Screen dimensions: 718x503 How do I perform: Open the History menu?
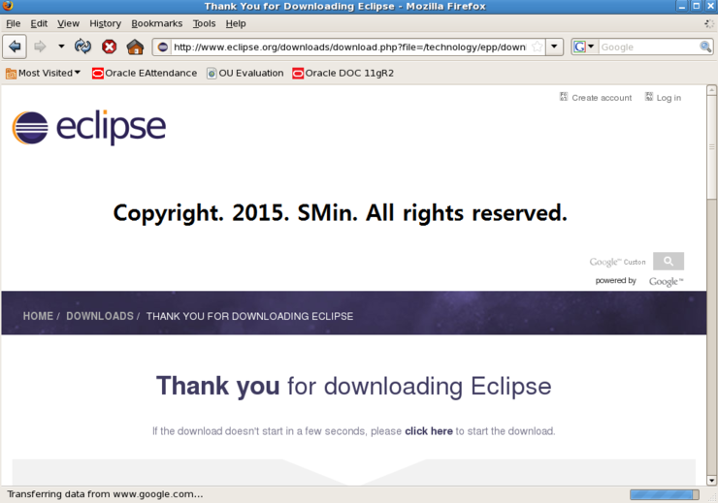(x=105, y=23)
